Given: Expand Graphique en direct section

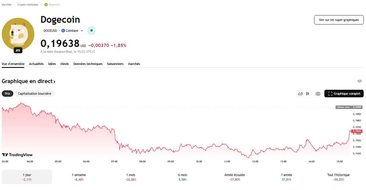Looking at the screenshot, I should (x=29, y=81).
